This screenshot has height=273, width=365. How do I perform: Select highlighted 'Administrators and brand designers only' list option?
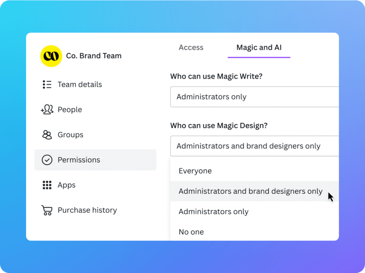pyautogui.click(x=250, y=191)
